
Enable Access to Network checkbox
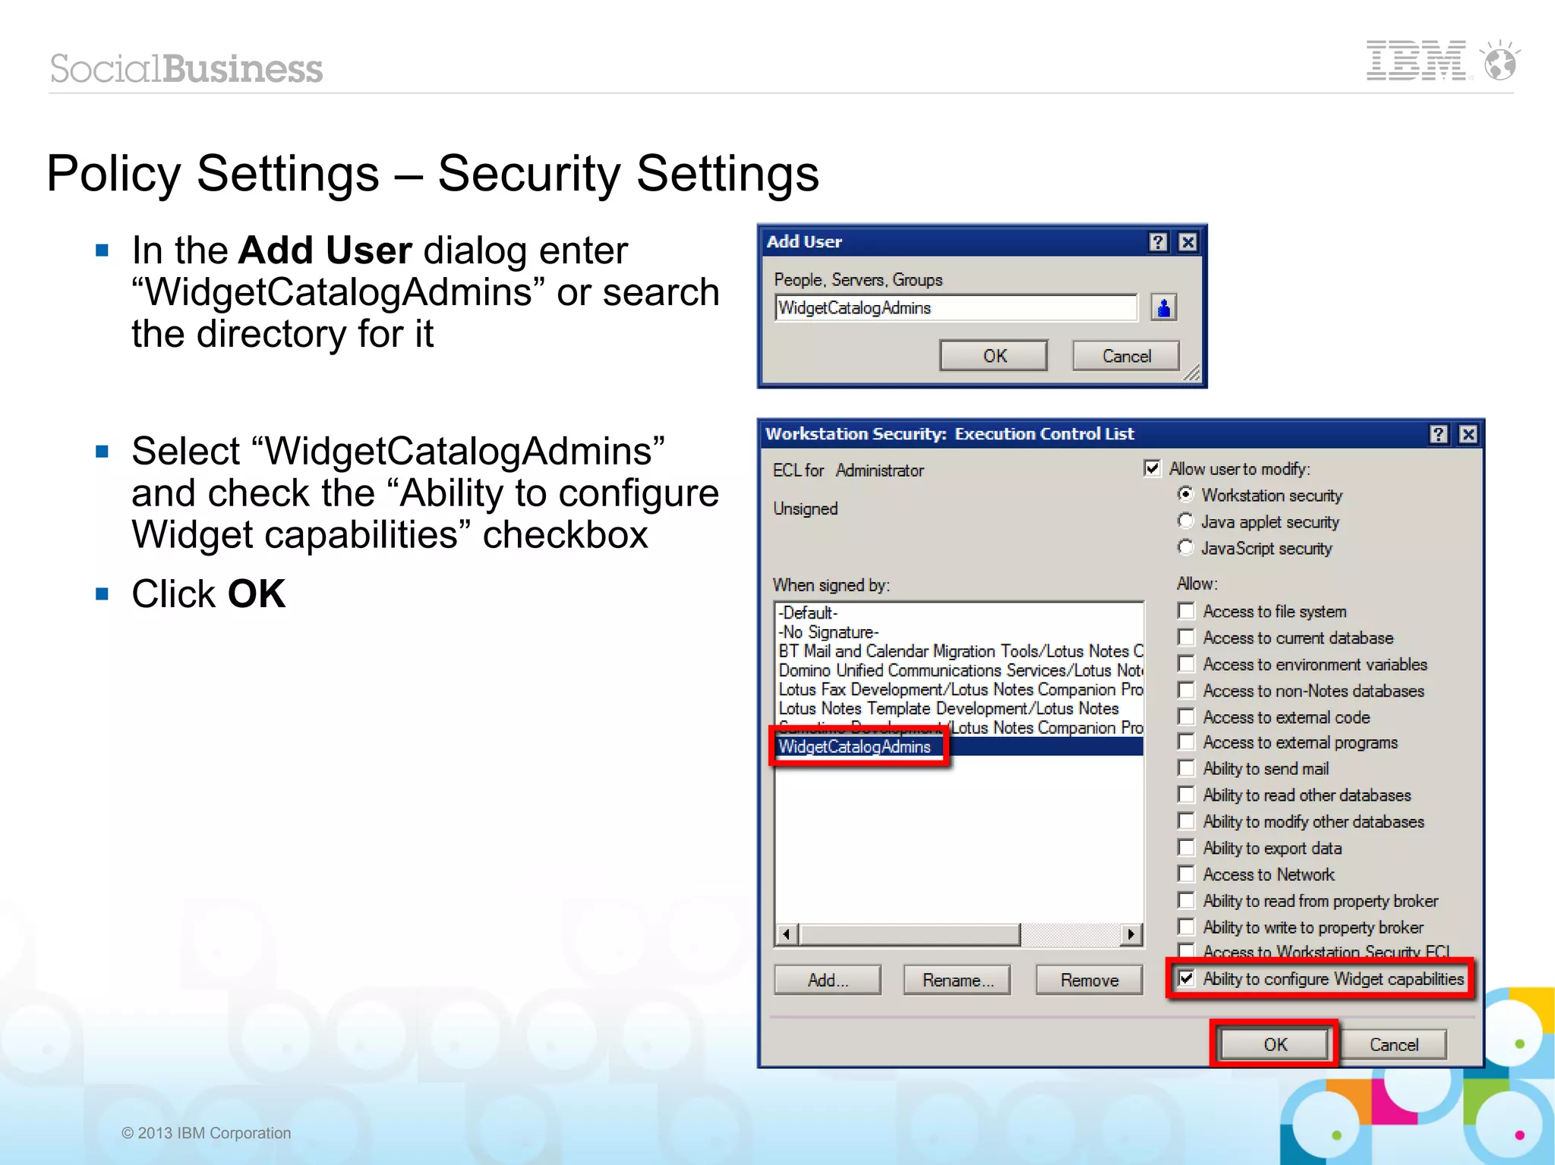pyautogui.click(x=1186, y=874)
